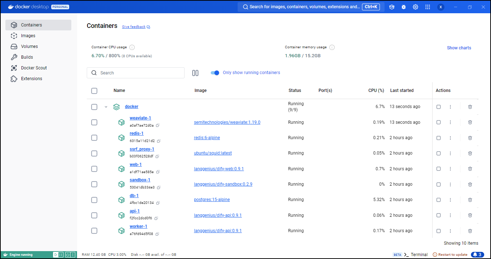Select the redis-1 row checkbox
491x259 pixels.
tap(94, 138)
